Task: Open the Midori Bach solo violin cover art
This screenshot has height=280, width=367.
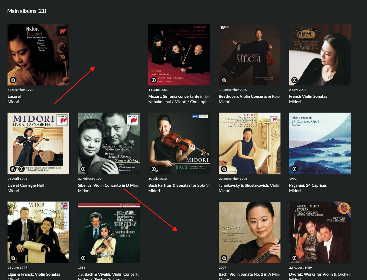Action: [179, 143]
